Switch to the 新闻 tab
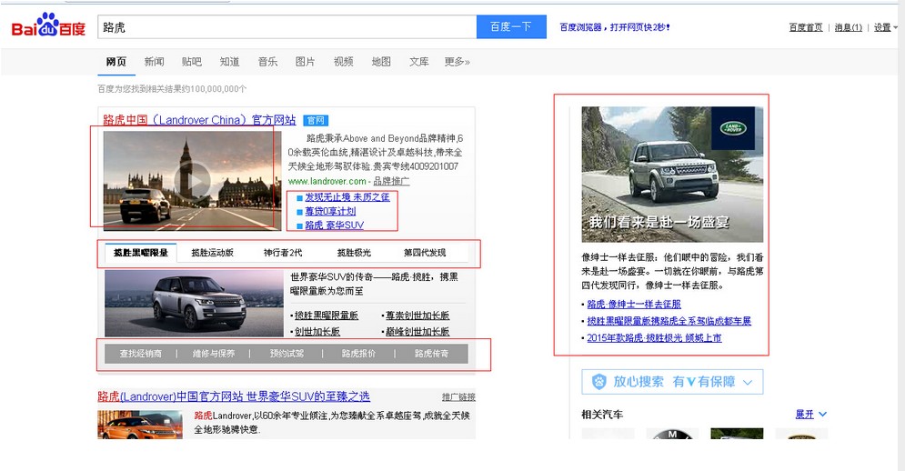905x471 pixels. coord(154,62)
